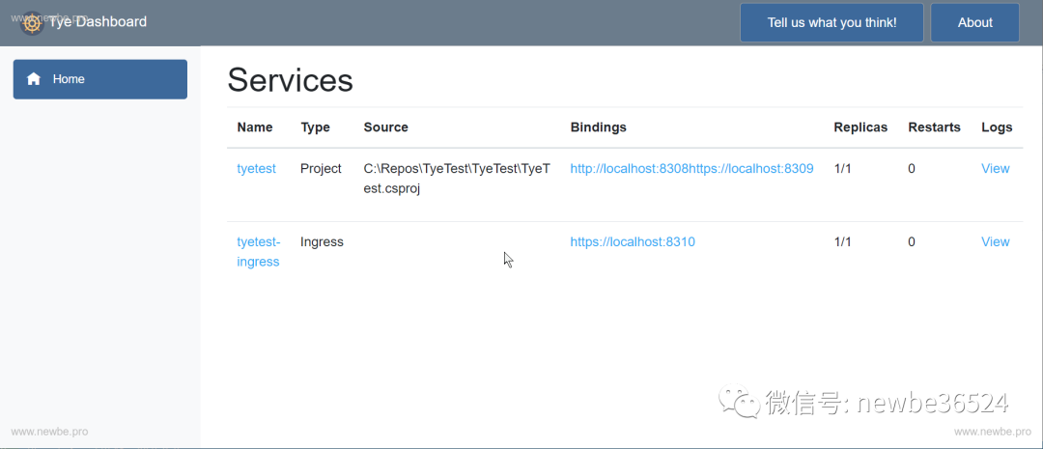Click the Tye Dashboard title text
Viewport: 1043px width, 449px height.
(x=98, y=22)
